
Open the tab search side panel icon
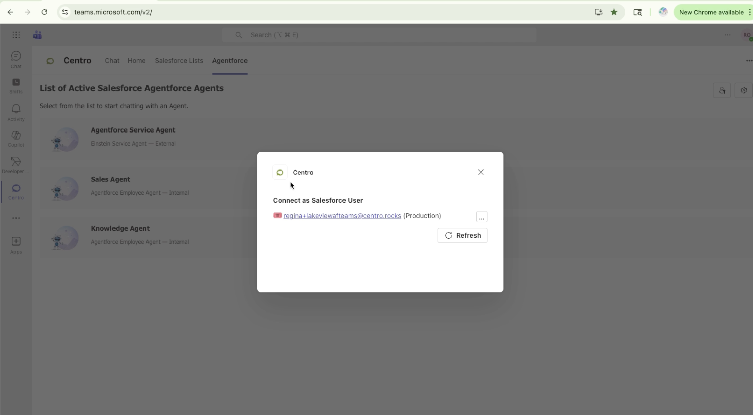click(637, 12)
